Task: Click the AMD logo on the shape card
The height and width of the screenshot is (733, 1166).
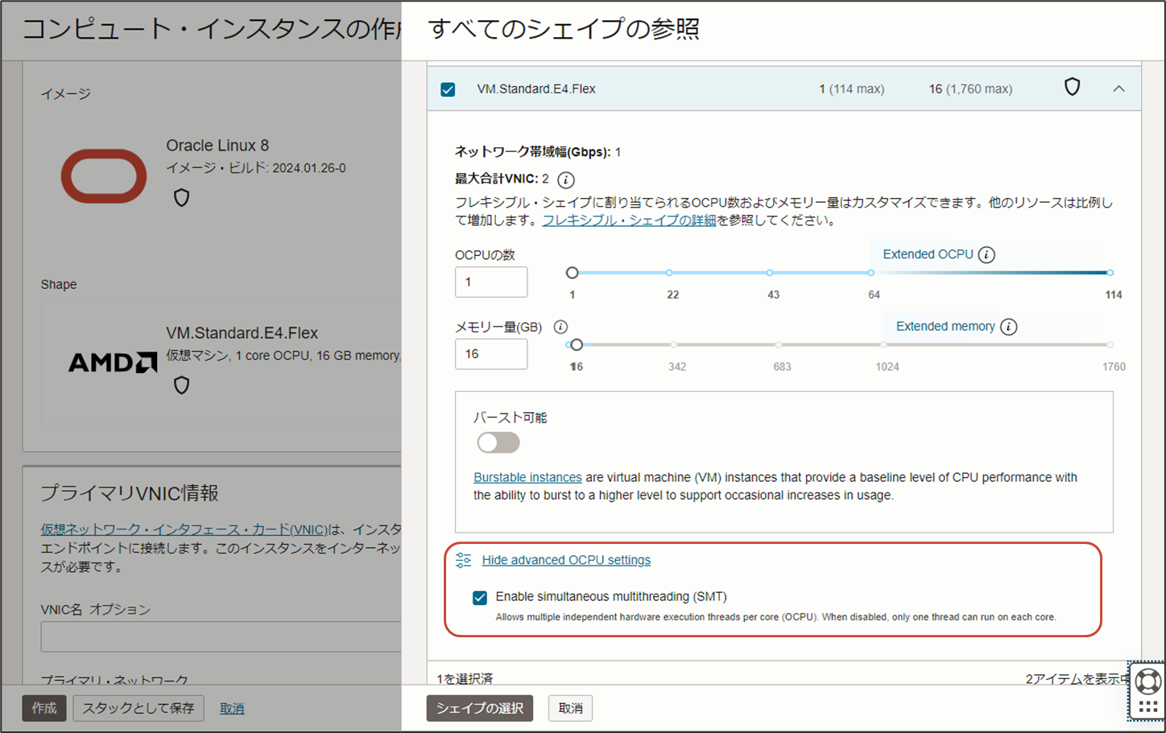Action: pos(112,362)
